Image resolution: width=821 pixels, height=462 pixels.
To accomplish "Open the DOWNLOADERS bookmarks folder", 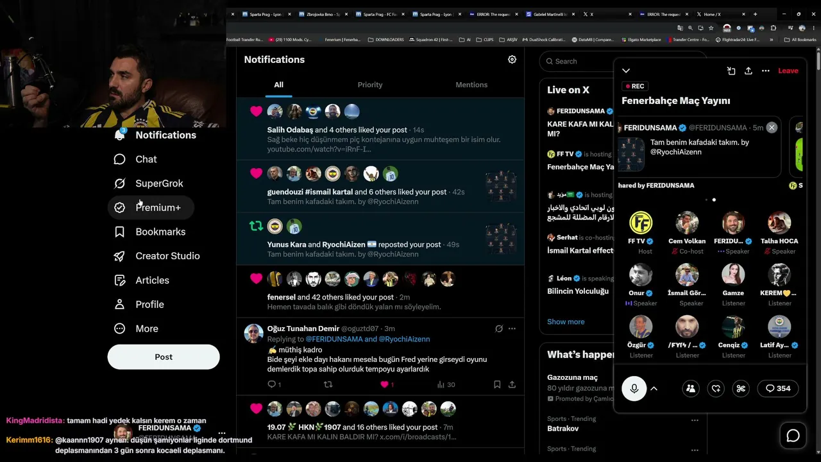I will tap(386, 40).
